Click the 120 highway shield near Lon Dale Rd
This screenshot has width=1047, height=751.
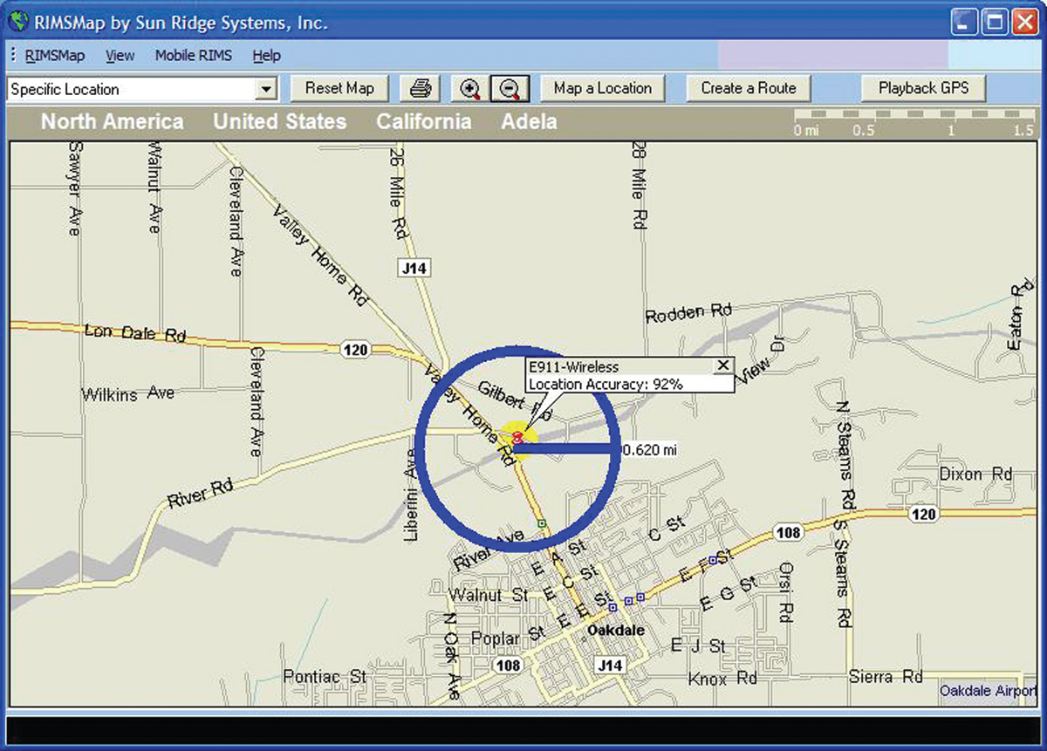355,350
